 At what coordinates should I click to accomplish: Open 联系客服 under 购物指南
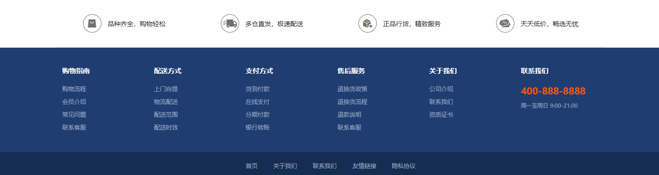click(x=74, y=127)
